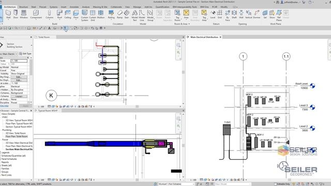Open the Collaborate ribbon tab

(x=116, y=7)
